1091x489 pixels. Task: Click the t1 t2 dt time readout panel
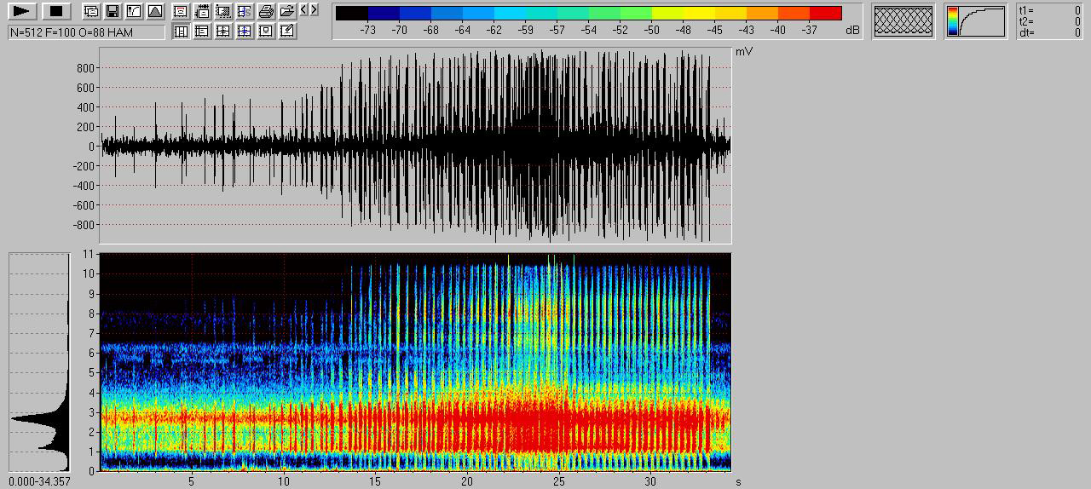(x=1051, y=21)
